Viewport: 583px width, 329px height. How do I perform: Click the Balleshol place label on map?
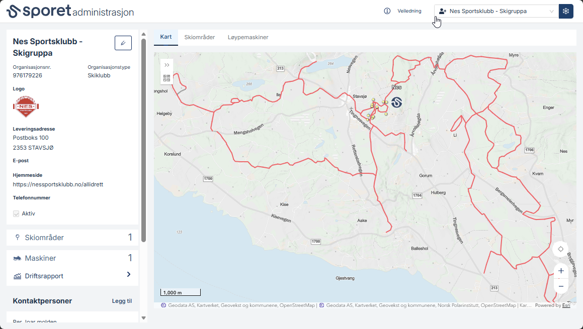[420, 249]
